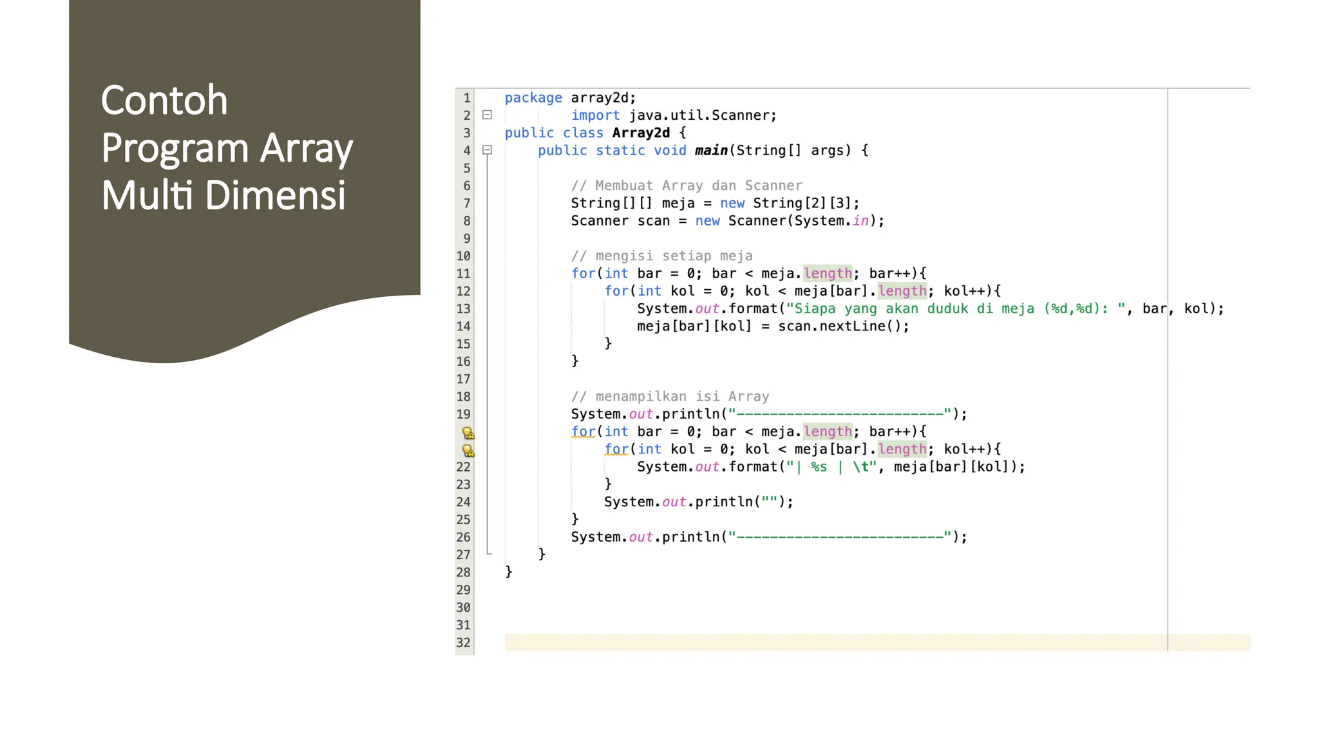Click 'args' parameter in main signature
Image resolution: width=1319 pixels, height=742 pixels.
(x=828, y=150)
